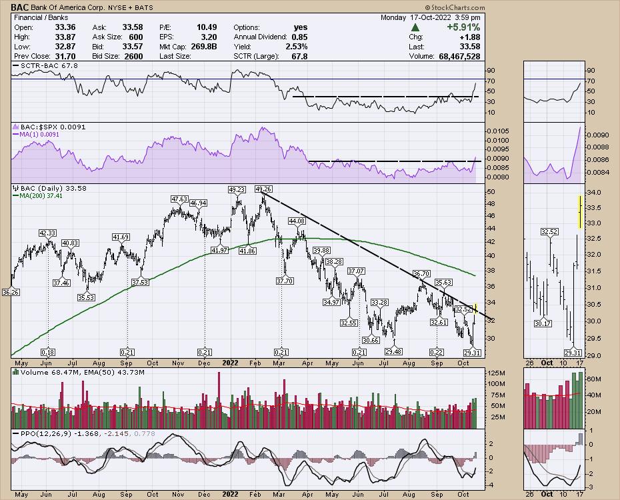Click the 49.26 peak price label
Screen dimensions: 620x500
pos(264,189)
